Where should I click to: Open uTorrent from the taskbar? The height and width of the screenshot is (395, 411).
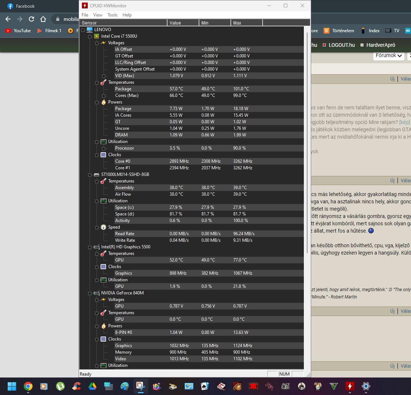60,386
